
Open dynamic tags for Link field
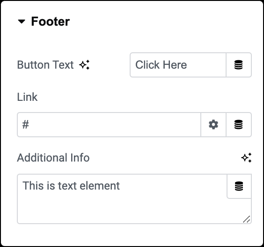point(239,125)
